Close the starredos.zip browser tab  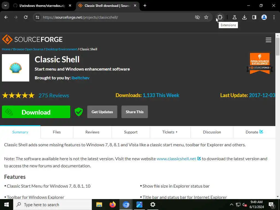tap(70, 5)
